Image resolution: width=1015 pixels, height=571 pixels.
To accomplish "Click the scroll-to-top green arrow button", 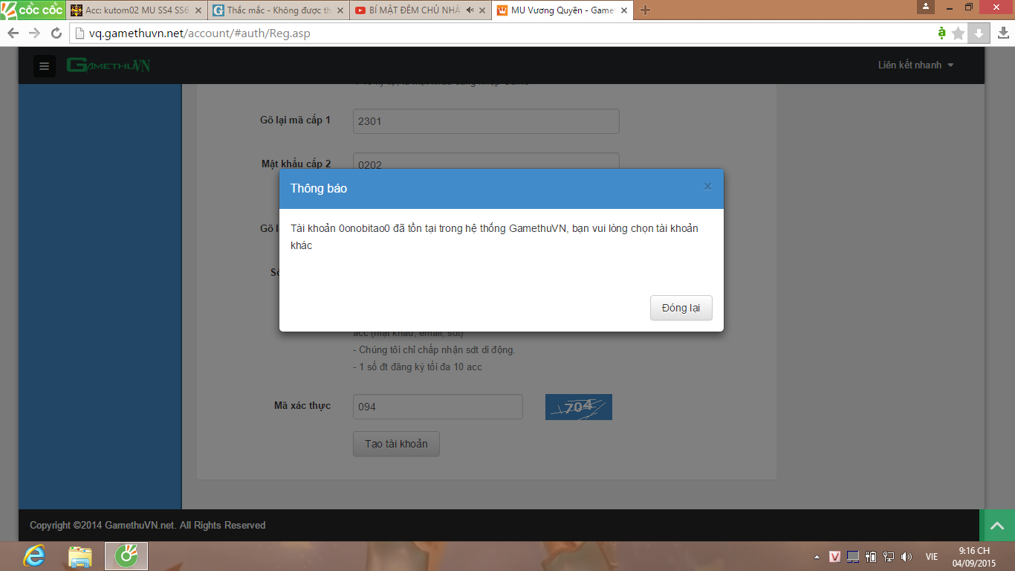I will [996, 526].
